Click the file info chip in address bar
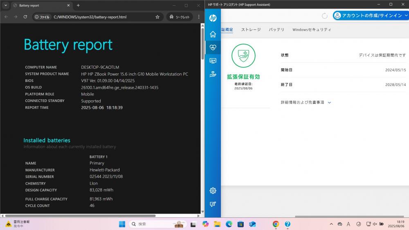 click(x=42, y=17)
